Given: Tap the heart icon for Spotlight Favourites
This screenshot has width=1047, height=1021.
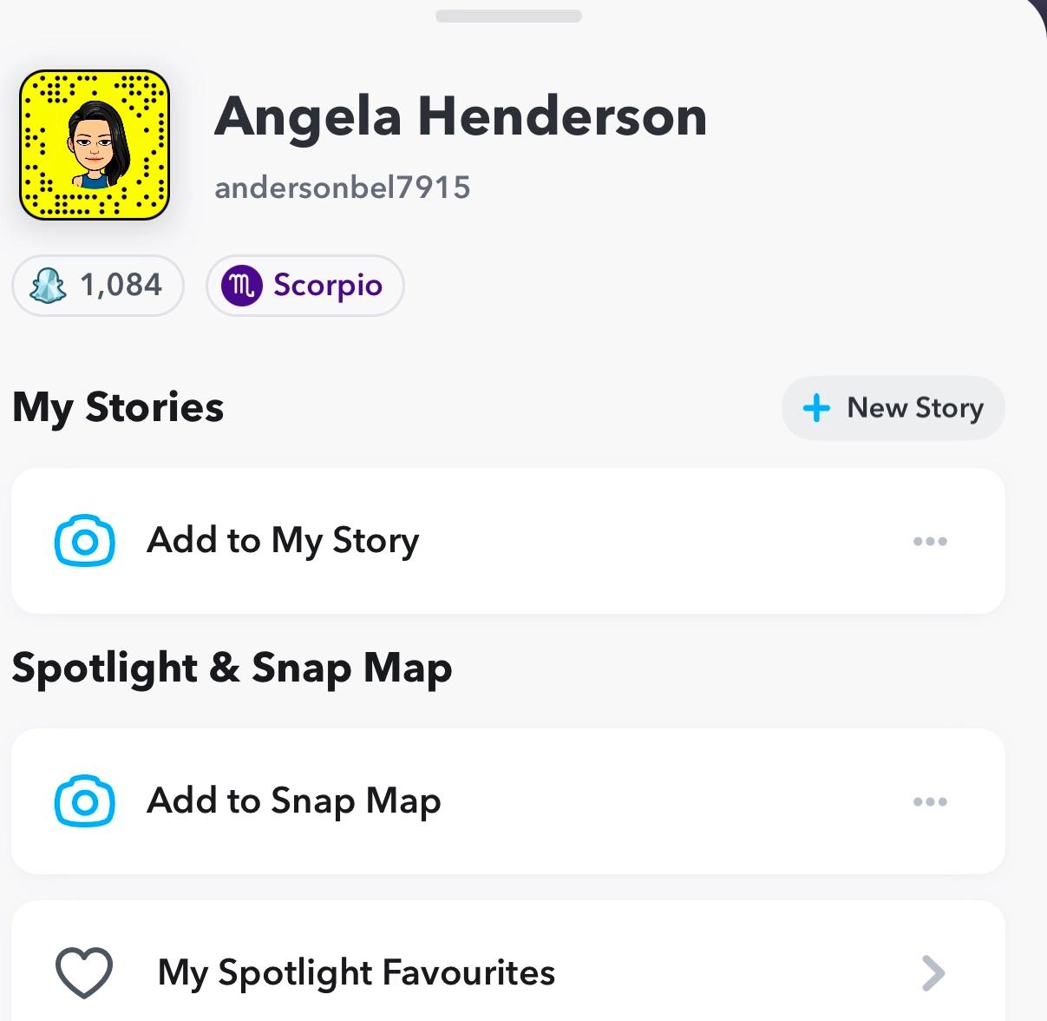Looking at the screenshot, I should pyautogui.click(x=84, y=972).
